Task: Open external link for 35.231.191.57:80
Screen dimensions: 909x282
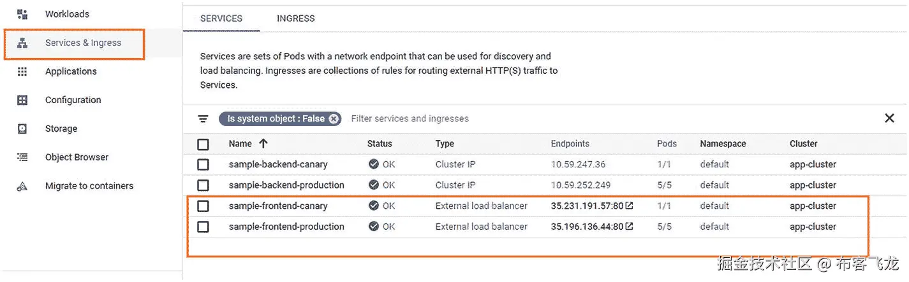Action: click(630, 206)
